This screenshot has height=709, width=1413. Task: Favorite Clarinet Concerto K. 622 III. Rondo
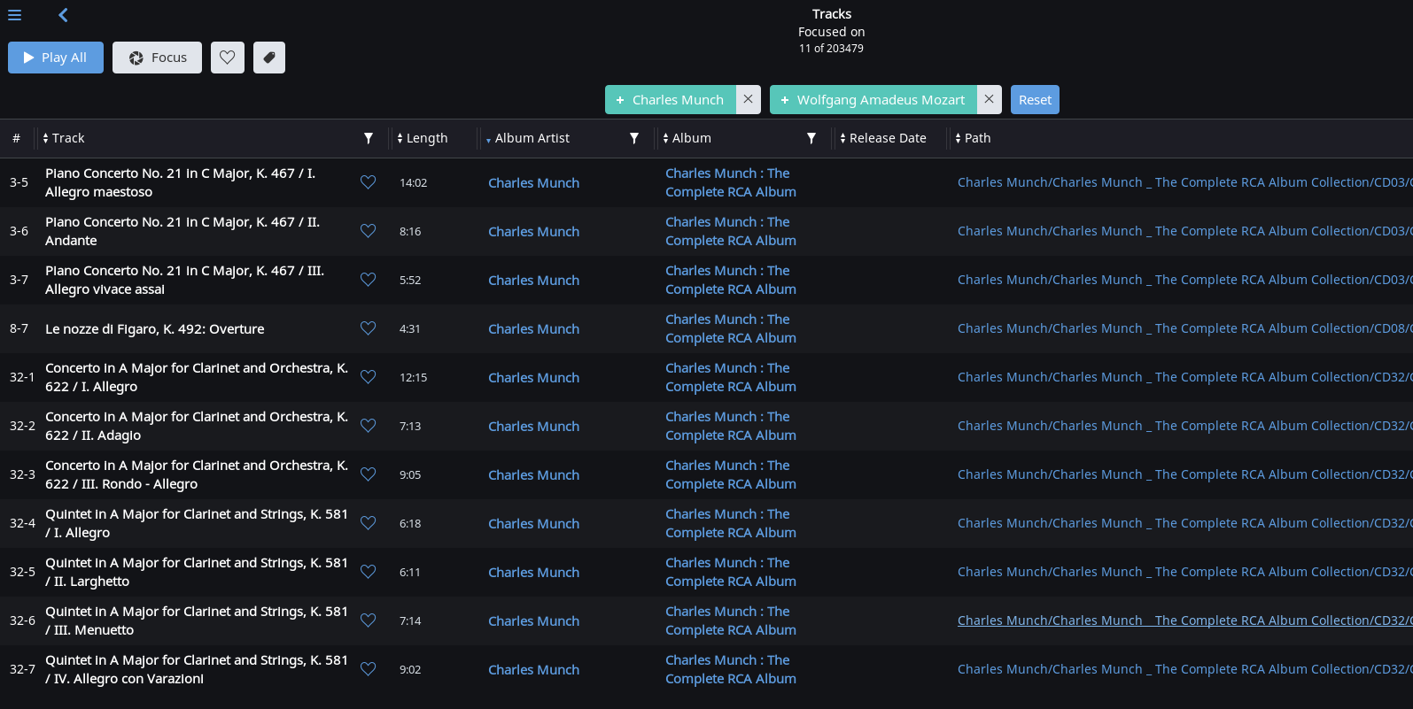click(x=369, y=474)
